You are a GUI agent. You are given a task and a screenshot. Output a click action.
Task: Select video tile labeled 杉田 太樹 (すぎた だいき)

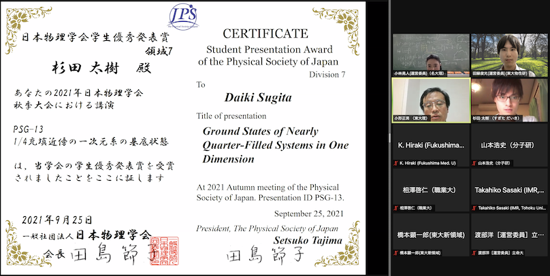point(509,100)
